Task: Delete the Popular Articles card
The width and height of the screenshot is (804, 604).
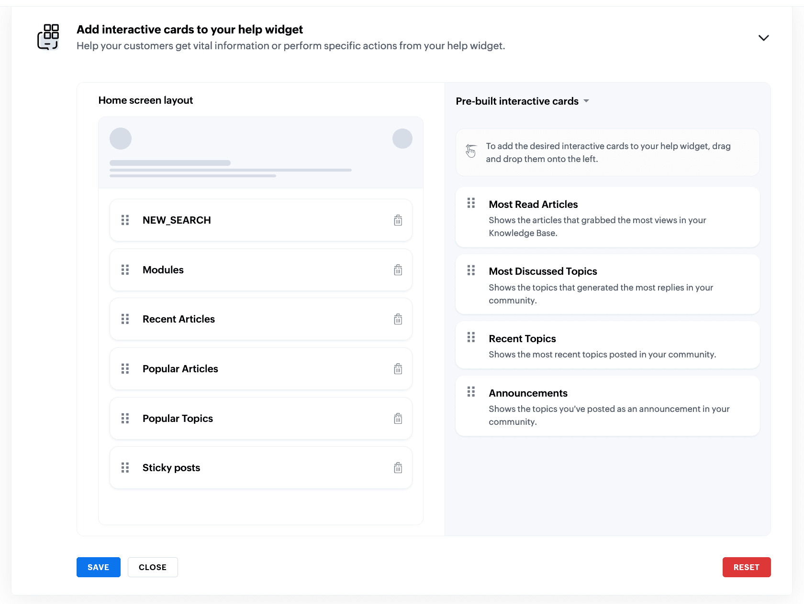Action: (x=398, y=369)
